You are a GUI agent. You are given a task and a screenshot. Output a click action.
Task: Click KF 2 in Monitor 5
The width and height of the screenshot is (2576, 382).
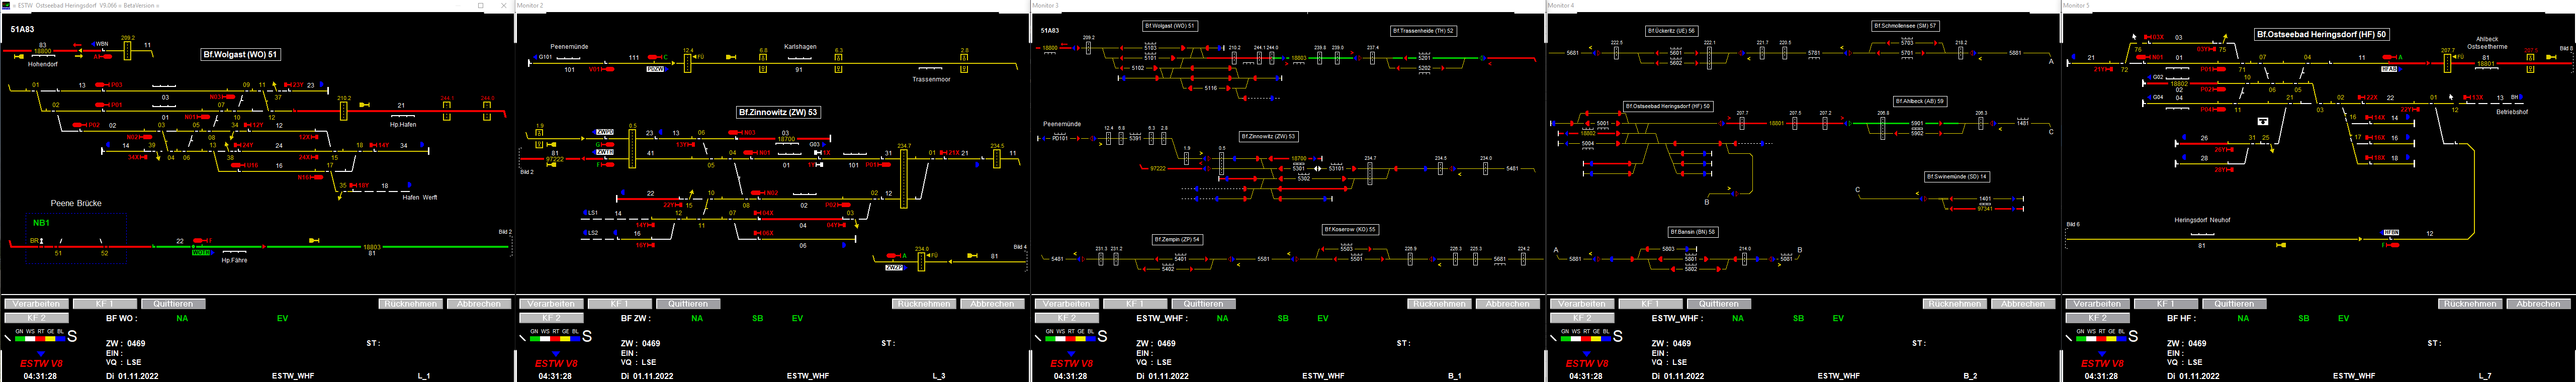(x=2097, y=318)
